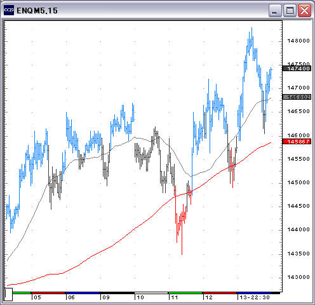Select the red 145867 moving average label

(x=297, y=142)
